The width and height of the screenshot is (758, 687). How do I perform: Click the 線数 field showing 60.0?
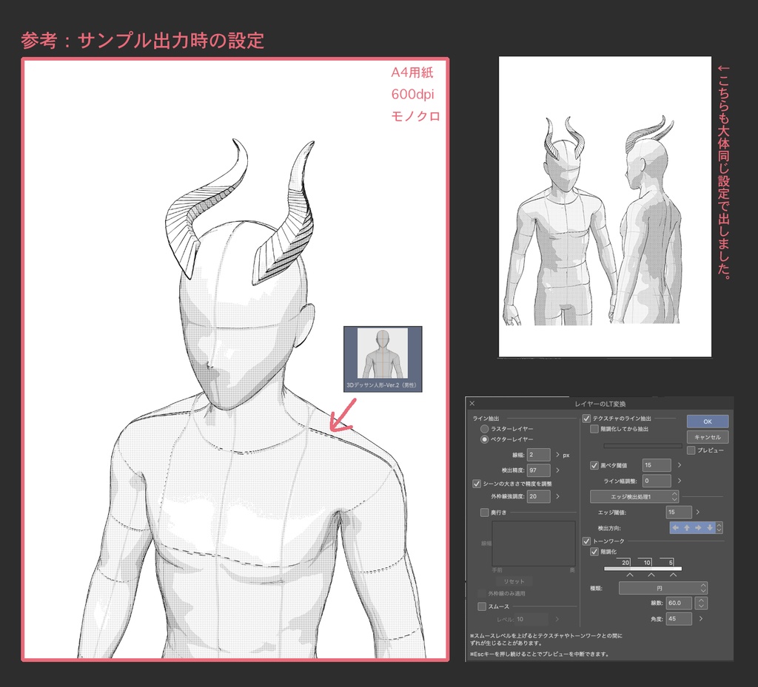[679, 603]
